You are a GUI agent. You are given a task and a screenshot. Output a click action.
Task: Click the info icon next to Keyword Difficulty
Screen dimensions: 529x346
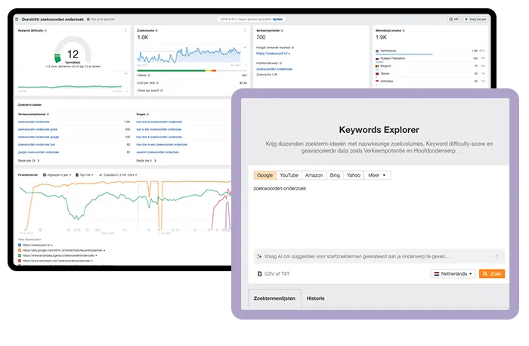[x=45, y=30]
